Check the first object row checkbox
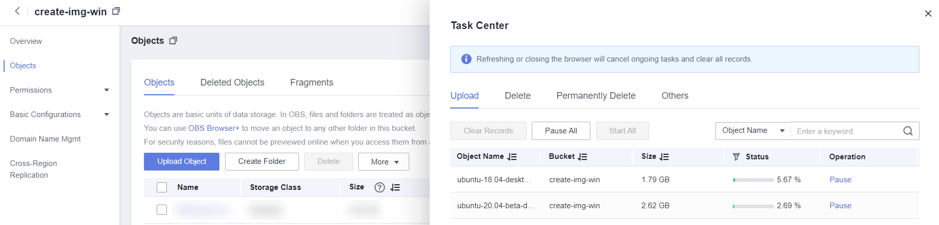 (x=162, y=210)
